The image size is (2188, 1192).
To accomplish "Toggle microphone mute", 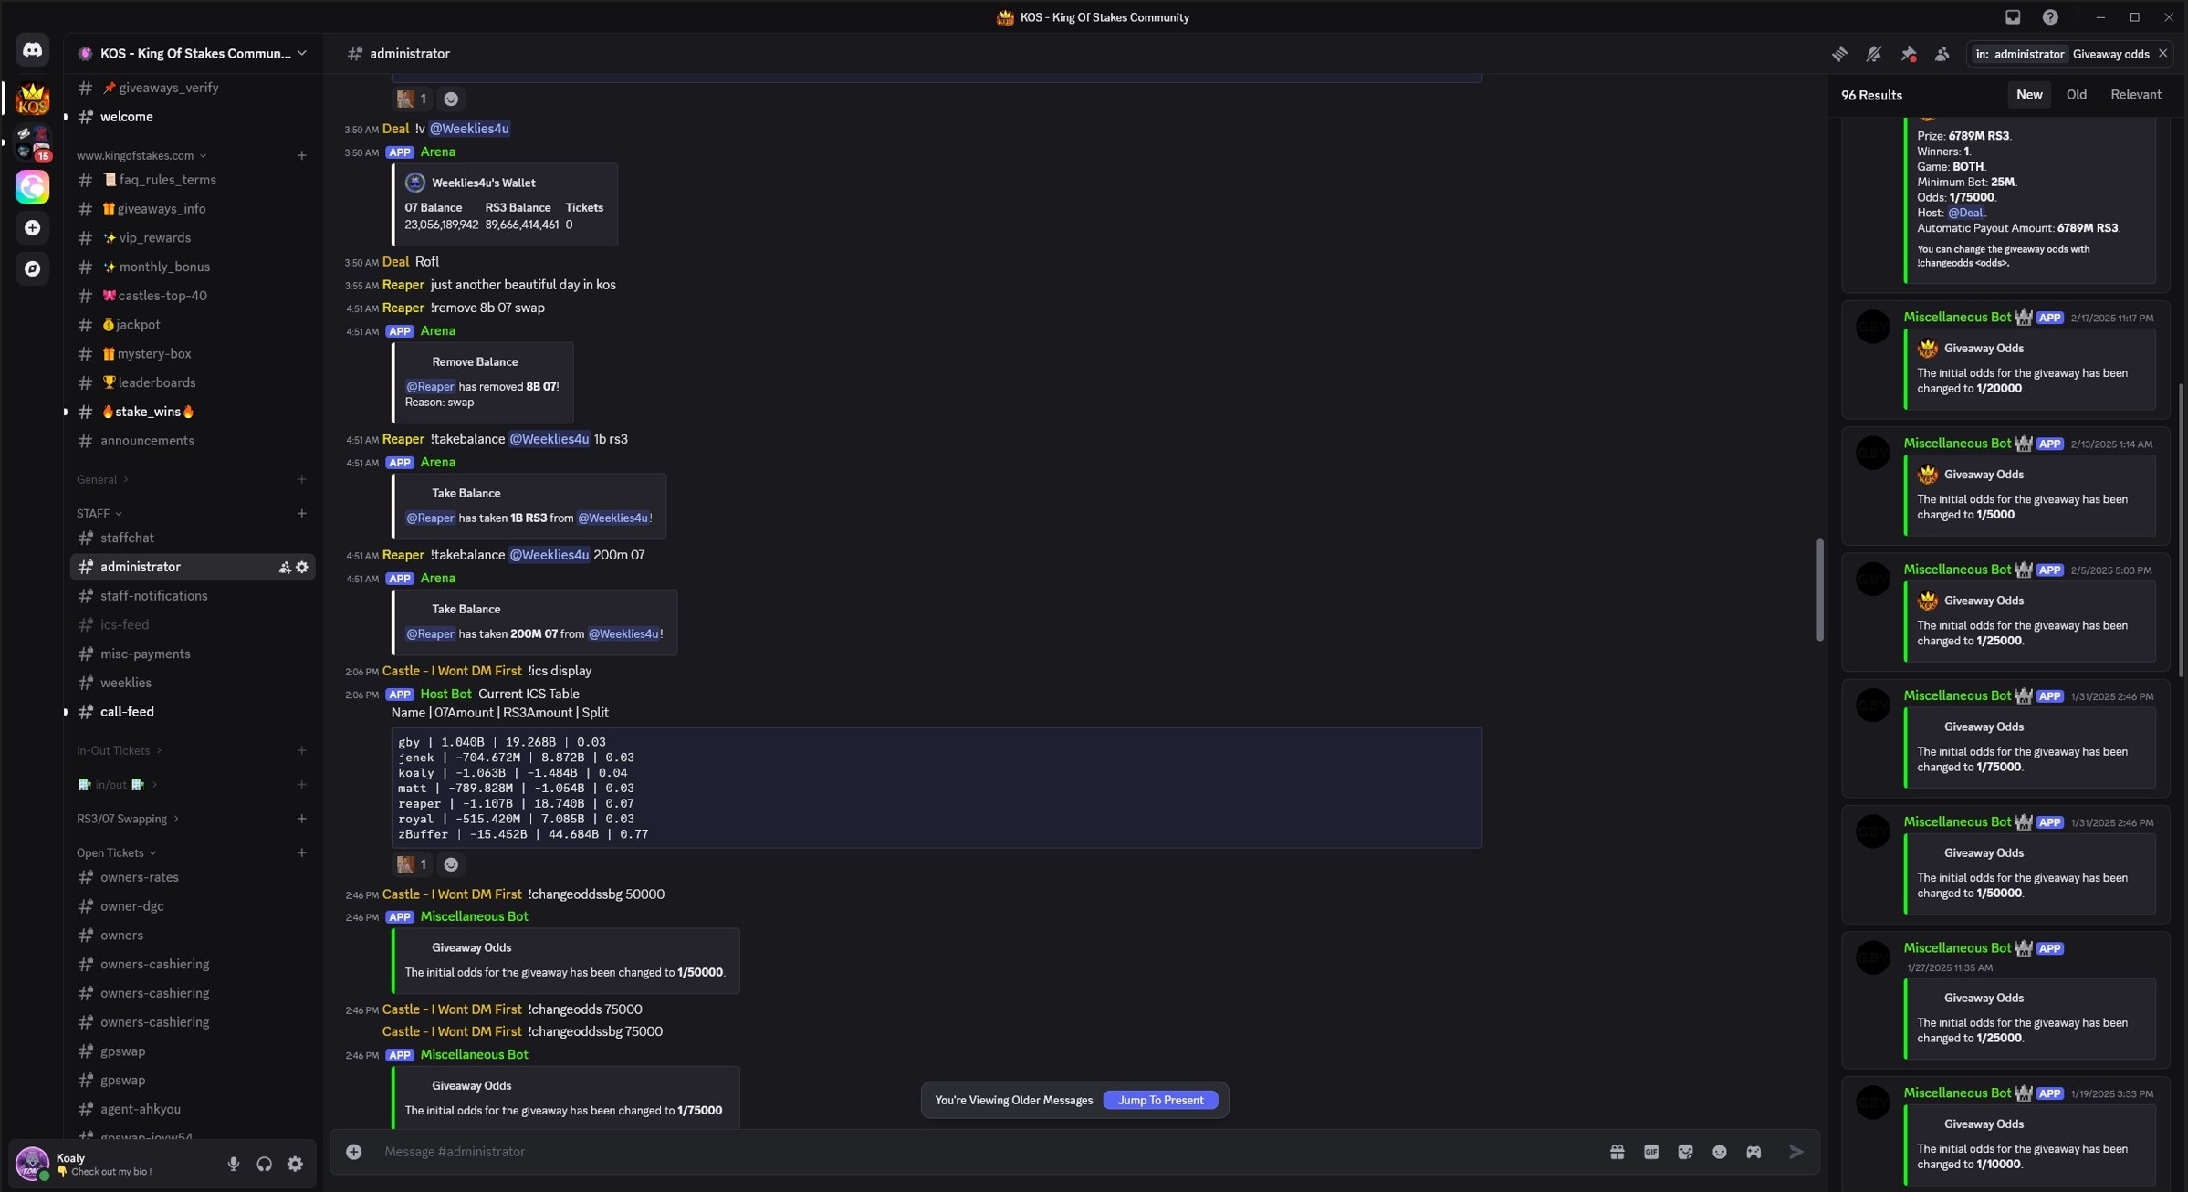I will (234, 1164).
